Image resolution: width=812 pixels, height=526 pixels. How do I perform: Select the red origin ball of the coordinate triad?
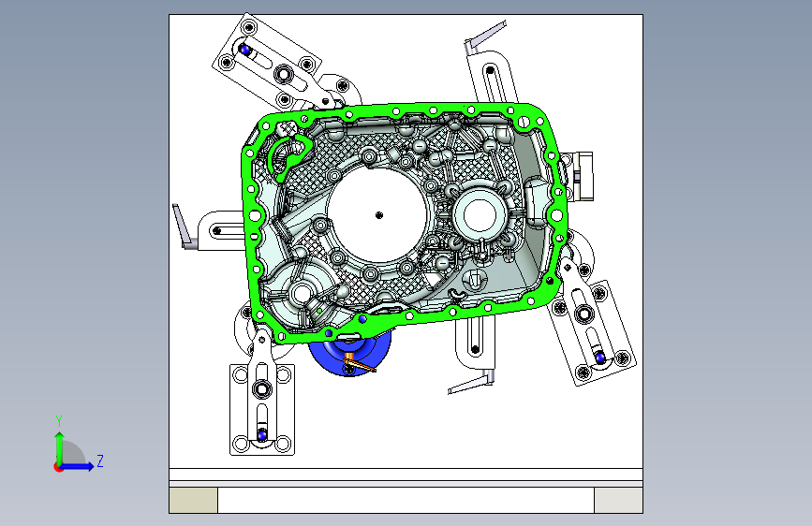click(x=58, y=467)
